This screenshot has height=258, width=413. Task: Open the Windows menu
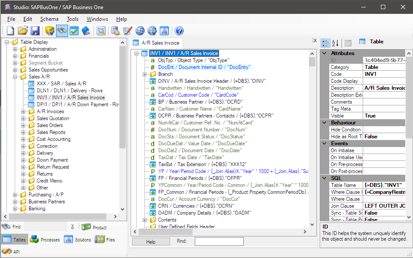[x=97, y=19]
